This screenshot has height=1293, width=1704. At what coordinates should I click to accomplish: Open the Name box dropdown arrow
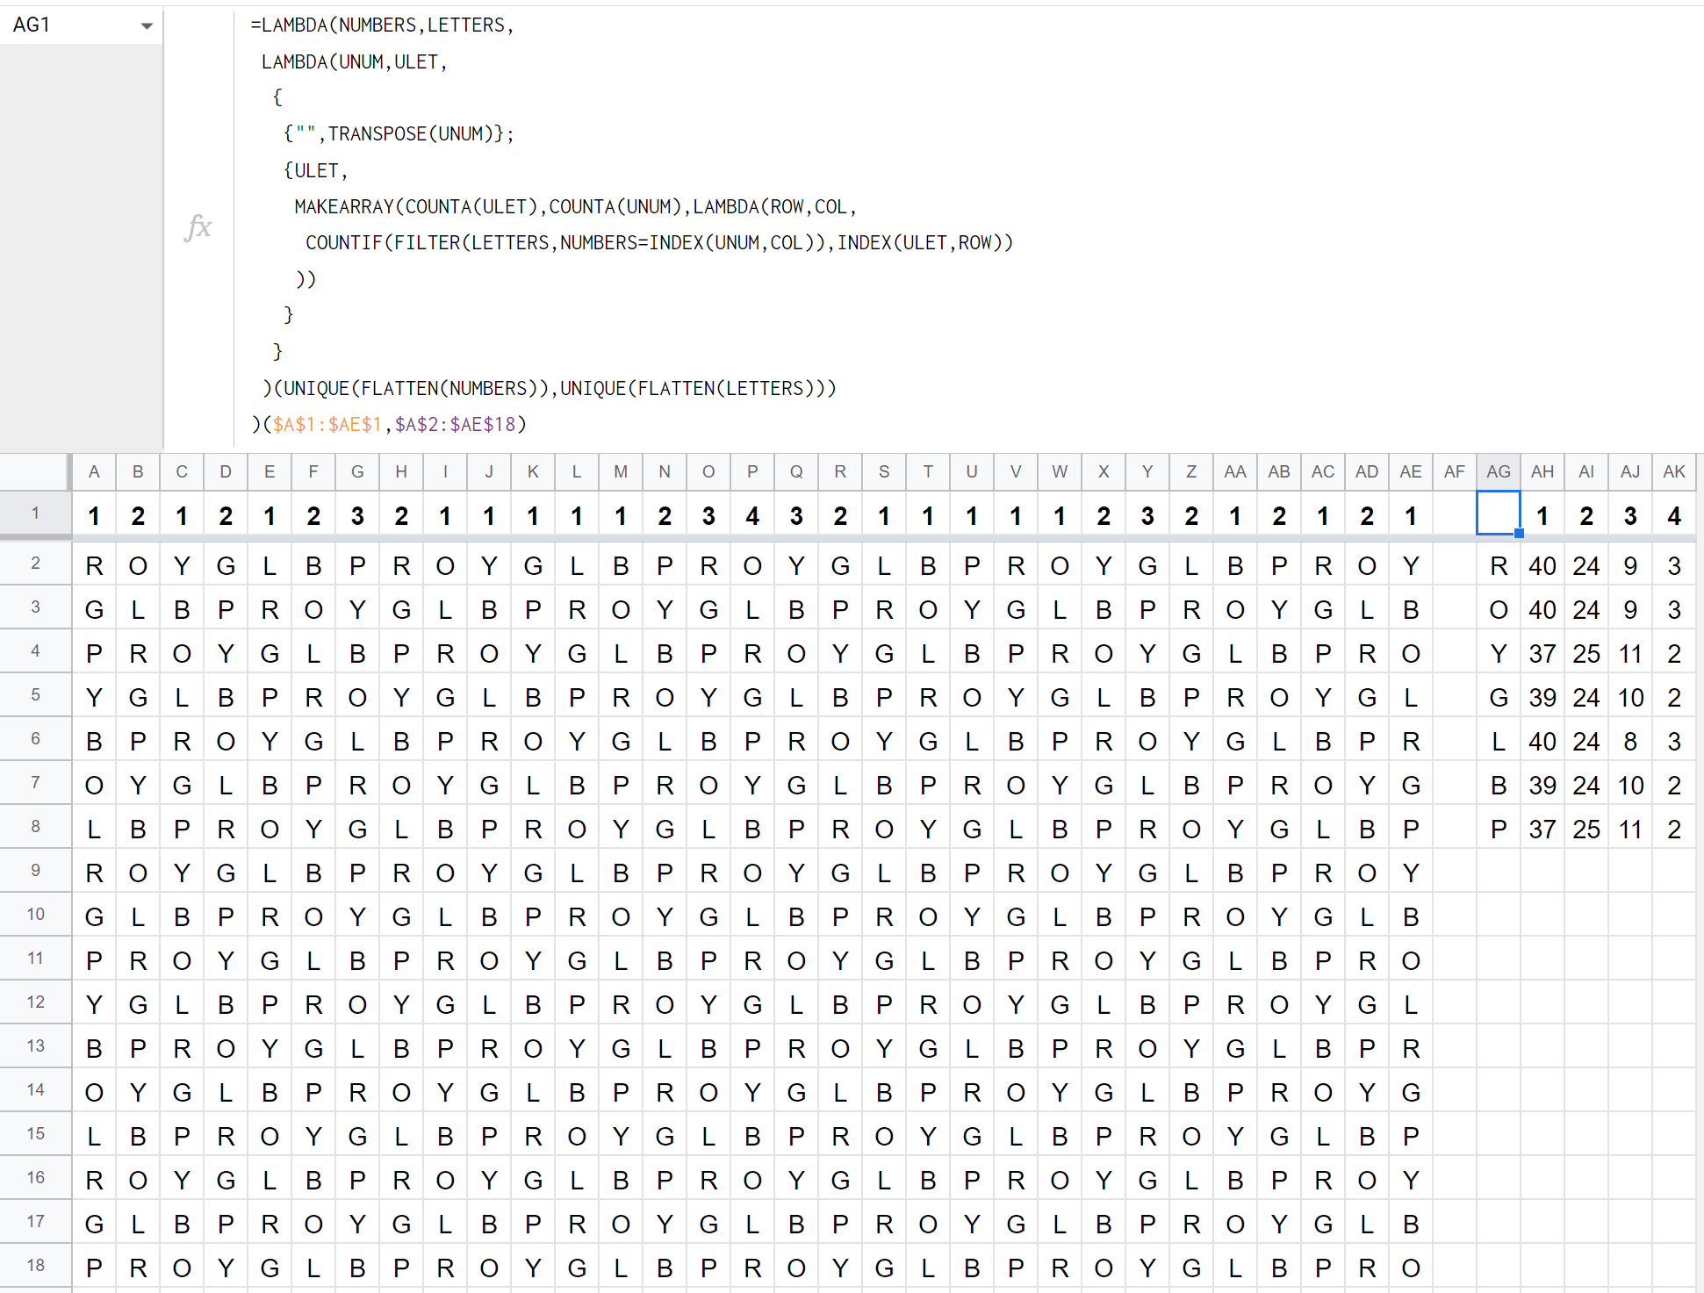click(x=147, y=25)
